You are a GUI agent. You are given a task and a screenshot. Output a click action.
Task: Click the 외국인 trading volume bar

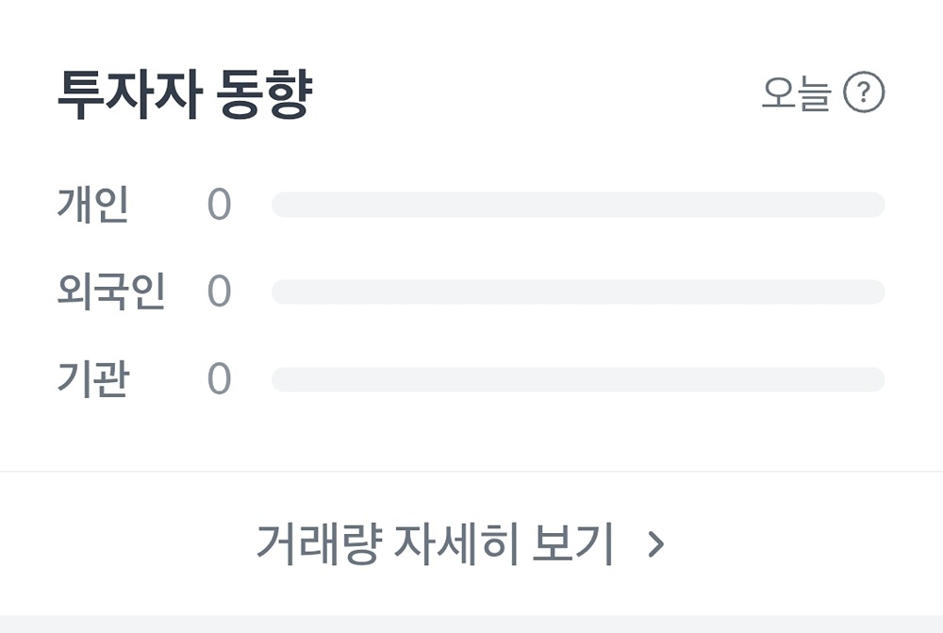coord(578,292)
